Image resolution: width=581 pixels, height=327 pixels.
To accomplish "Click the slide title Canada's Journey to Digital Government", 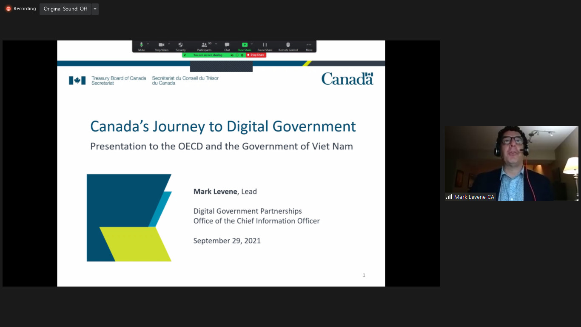I will coord(223,126).
